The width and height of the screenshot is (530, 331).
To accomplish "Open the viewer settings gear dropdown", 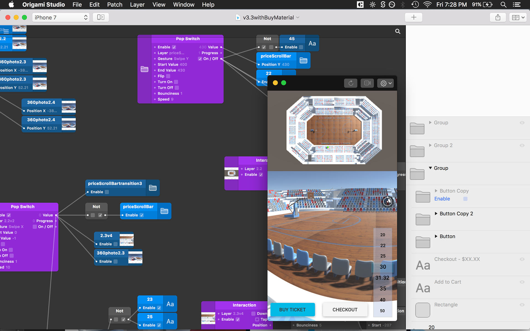I will (x=386, y=83).
